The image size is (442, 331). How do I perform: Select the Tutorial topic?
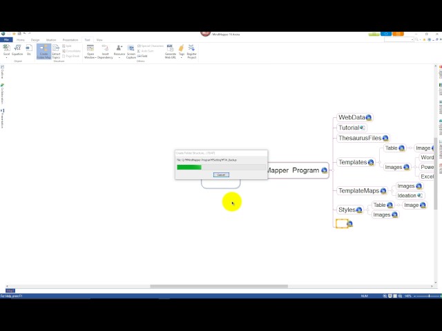tap(349, 128)
